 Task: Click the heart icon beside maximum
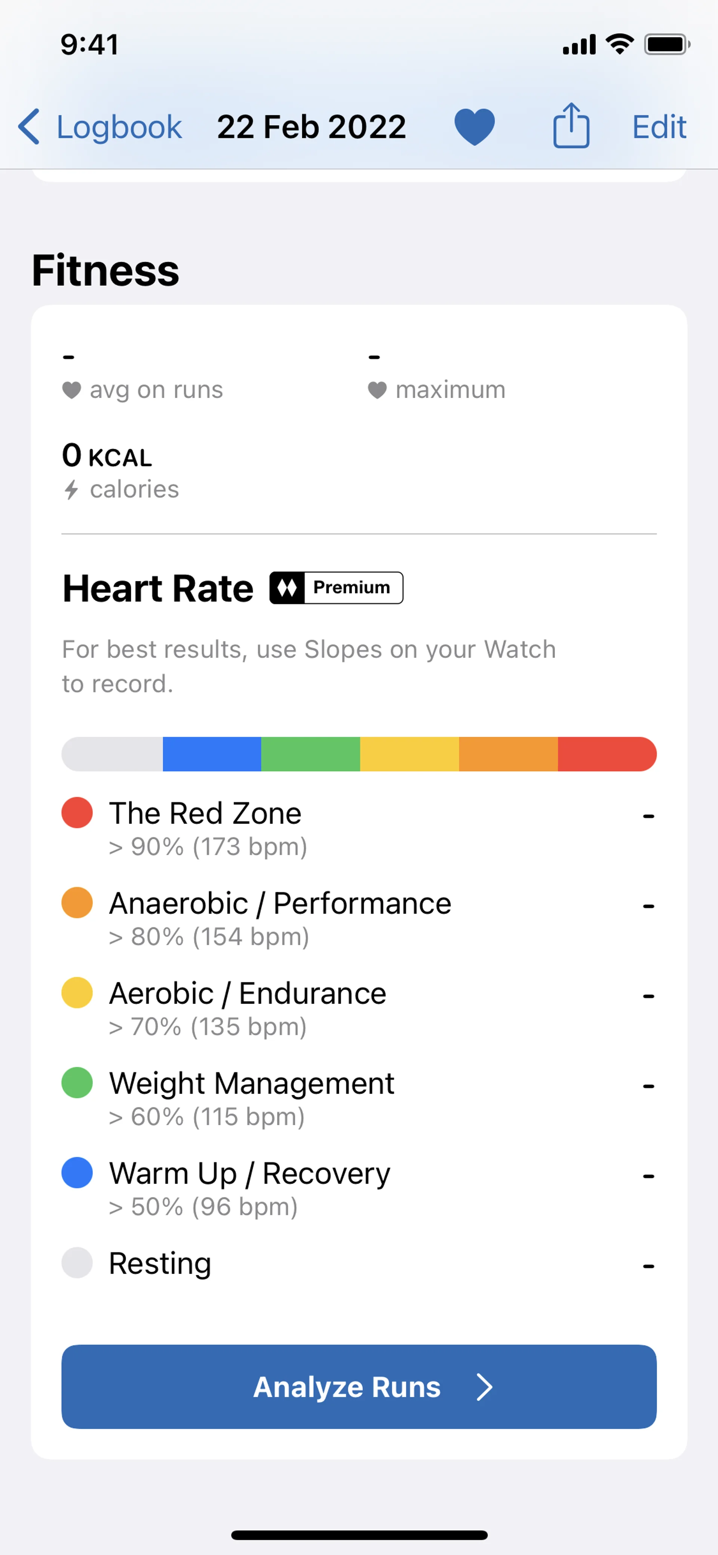click(x=377, y=390)
